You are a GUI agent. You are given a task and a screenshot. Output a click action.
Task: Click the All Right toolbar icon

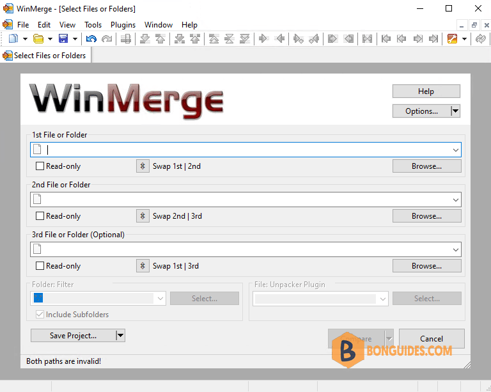(332, 39)
